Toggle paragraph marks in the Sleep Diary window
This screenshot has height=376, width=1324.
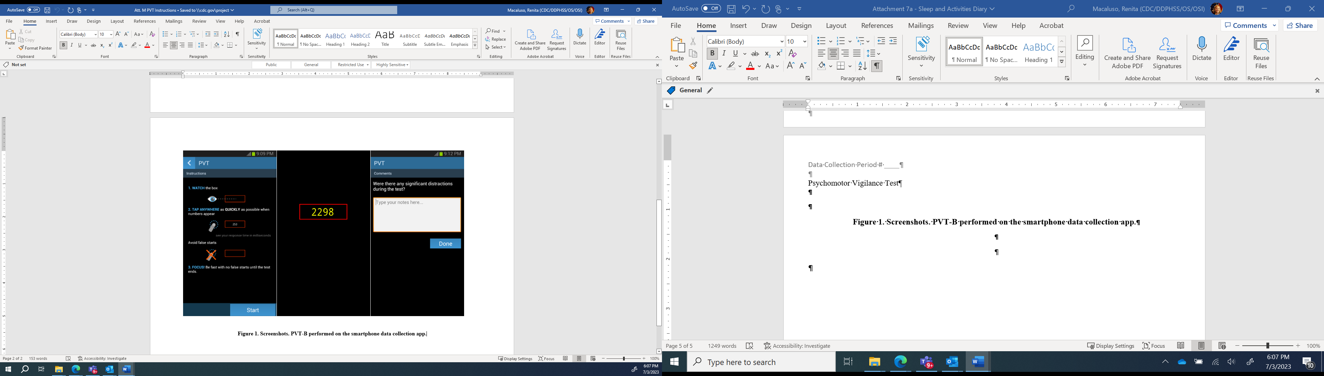(877, 66)
